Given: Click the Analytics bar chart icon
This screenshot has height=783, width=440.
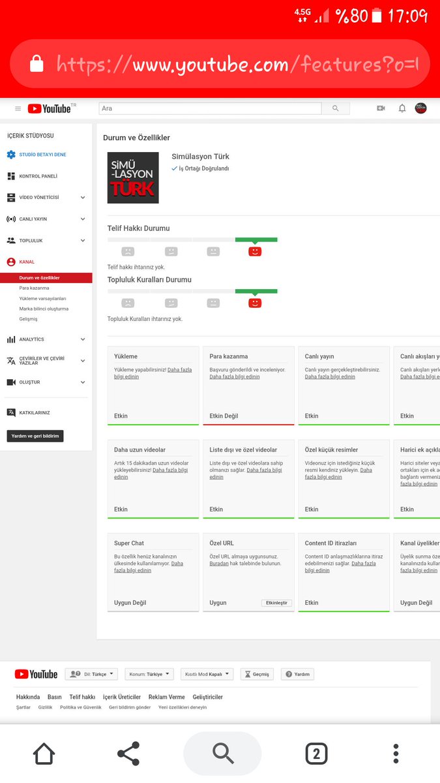Looking at the screenshot, I should [x=11, y=339].
